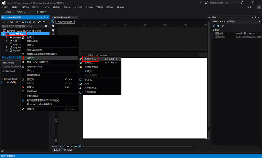262x158 pixels.
Task: Click the Properties panel wrench icon
Action: [223, 26]
